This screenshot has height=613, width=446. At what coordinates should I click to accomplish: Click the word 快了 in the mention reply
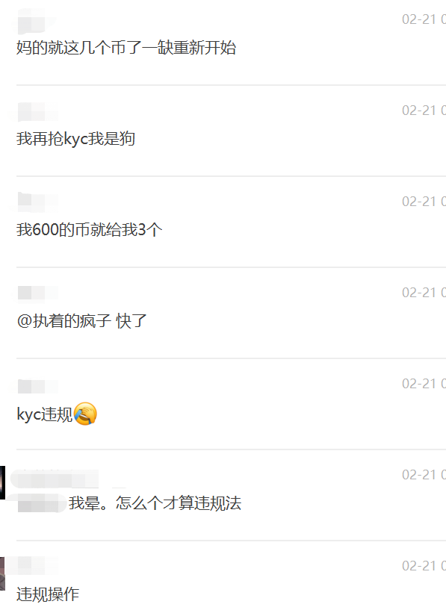coord(131,321)
